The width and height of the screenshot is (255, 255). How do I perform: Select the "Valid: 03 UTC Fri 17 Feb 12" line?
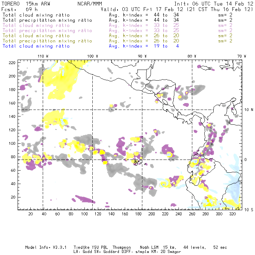[142, 9]
